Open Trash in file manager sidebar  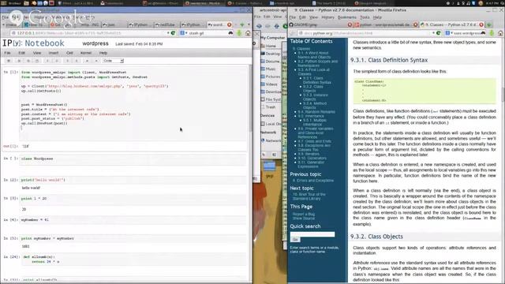click(271, 107)
